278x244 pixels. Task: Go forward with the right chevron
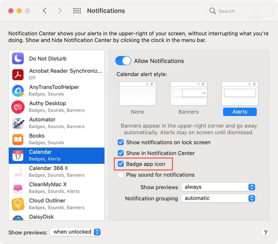[x=60, y=11]
